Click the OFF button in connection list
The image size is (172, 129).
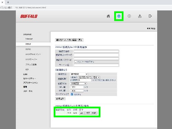click(x=82, y=113)
